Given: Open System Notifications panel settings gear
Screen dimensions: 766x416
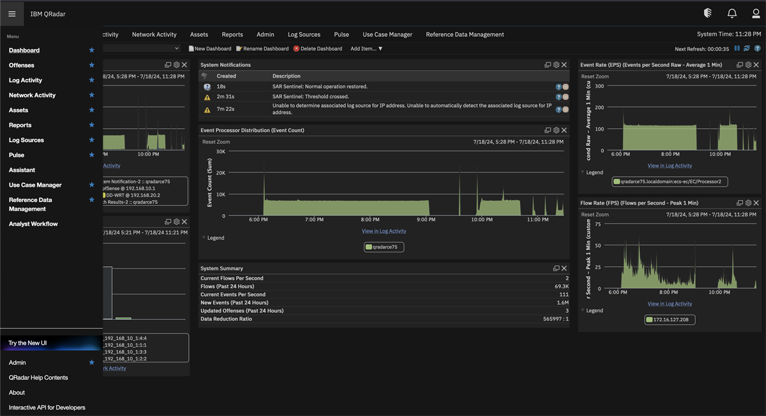Looking at the screenshot, I should point(556,65).
